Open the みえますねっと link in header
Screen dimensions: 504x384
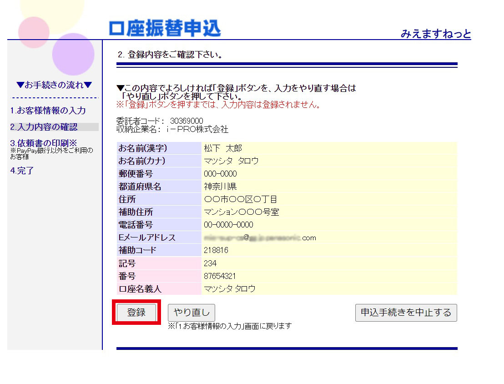pyautogui.click(x=435, y=34)
